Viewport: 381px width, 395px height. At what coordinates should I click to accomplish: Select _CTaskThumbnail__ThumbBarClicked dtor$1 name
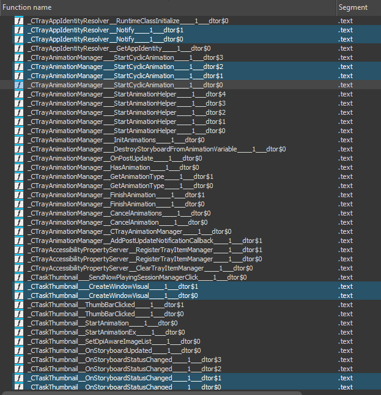pos(106,305)
